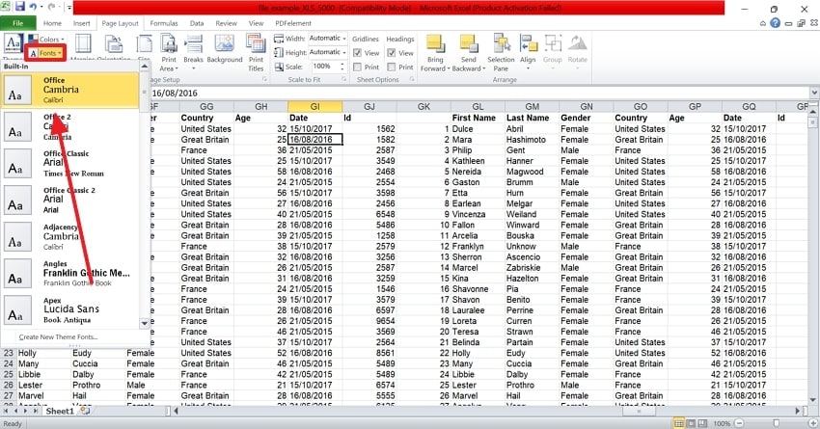Image resolution: width=820 pixels, height=429 pixels.
Task: Zoom out with the minus button
Action: 740,423
